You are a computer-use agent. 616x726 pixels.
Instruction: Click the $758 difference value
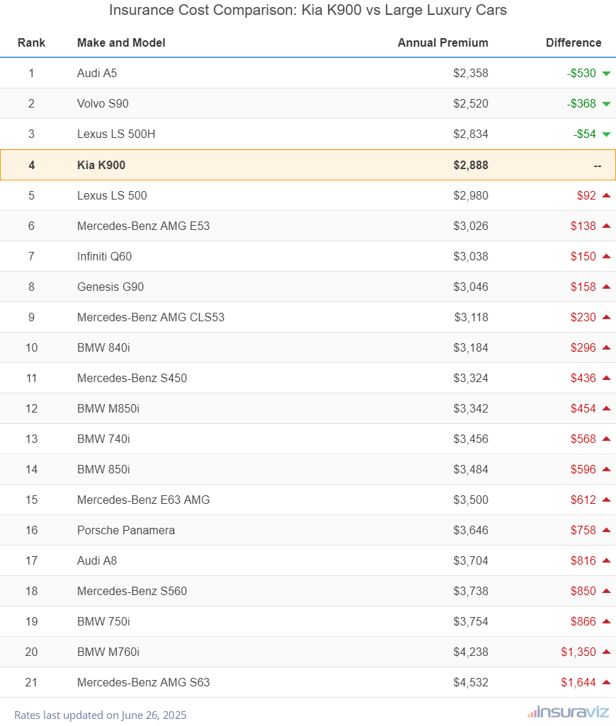coord(583,531)
